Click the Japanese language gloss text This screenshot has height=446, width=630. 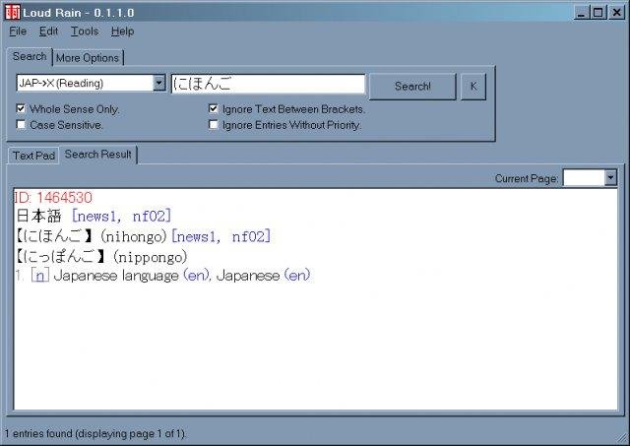[116, 276]
